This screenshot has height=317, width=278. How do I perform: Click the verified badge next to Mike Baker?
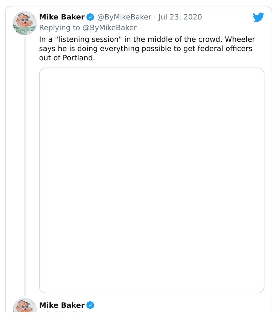click(x=90, y=16)
